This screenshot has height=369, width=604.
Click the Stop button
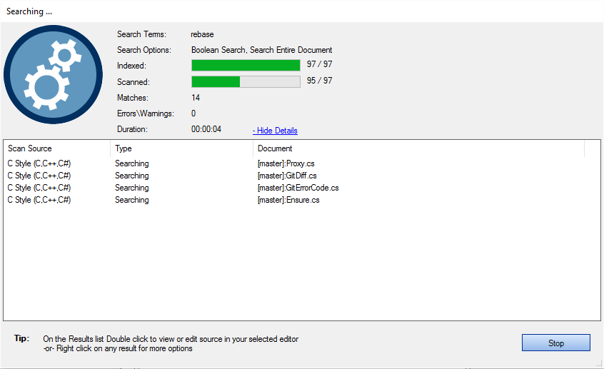pyautogui.click(x=556, y=343)
